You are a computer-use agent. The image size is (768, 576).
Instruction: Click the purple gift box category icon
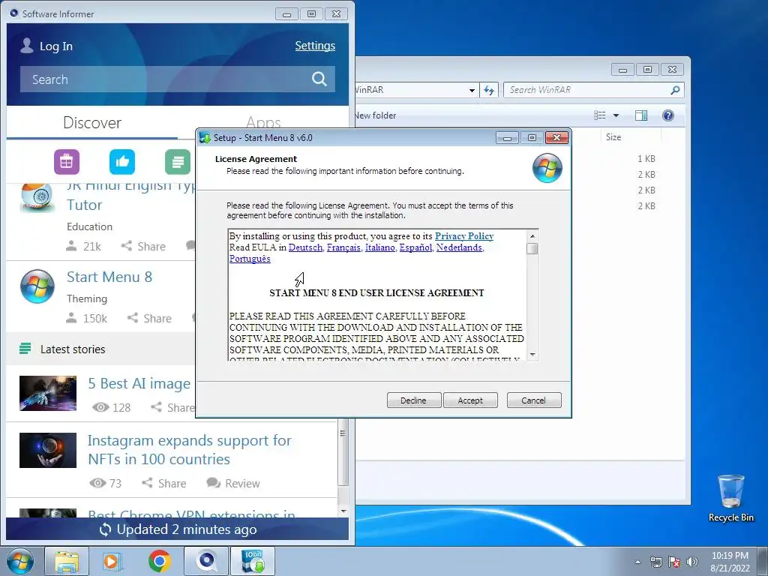pyautogui.click(x=67, y=162)
